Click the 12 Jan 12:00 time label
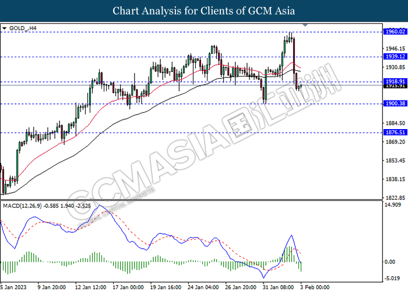Viewport: 408px width, 292px height. (x=90, y=287)
